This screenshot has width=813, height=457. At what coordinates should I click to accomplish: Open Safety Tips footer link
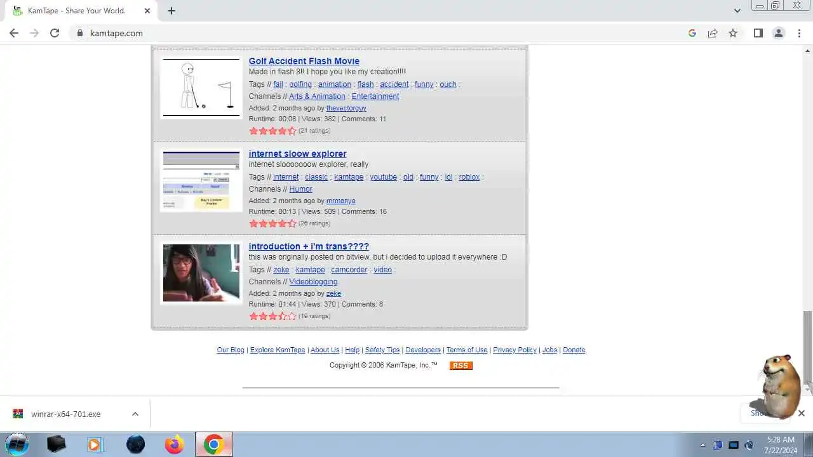pos(382,350)
